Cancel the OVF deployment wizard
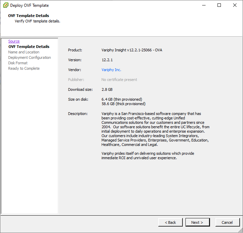 coord(227,222)
